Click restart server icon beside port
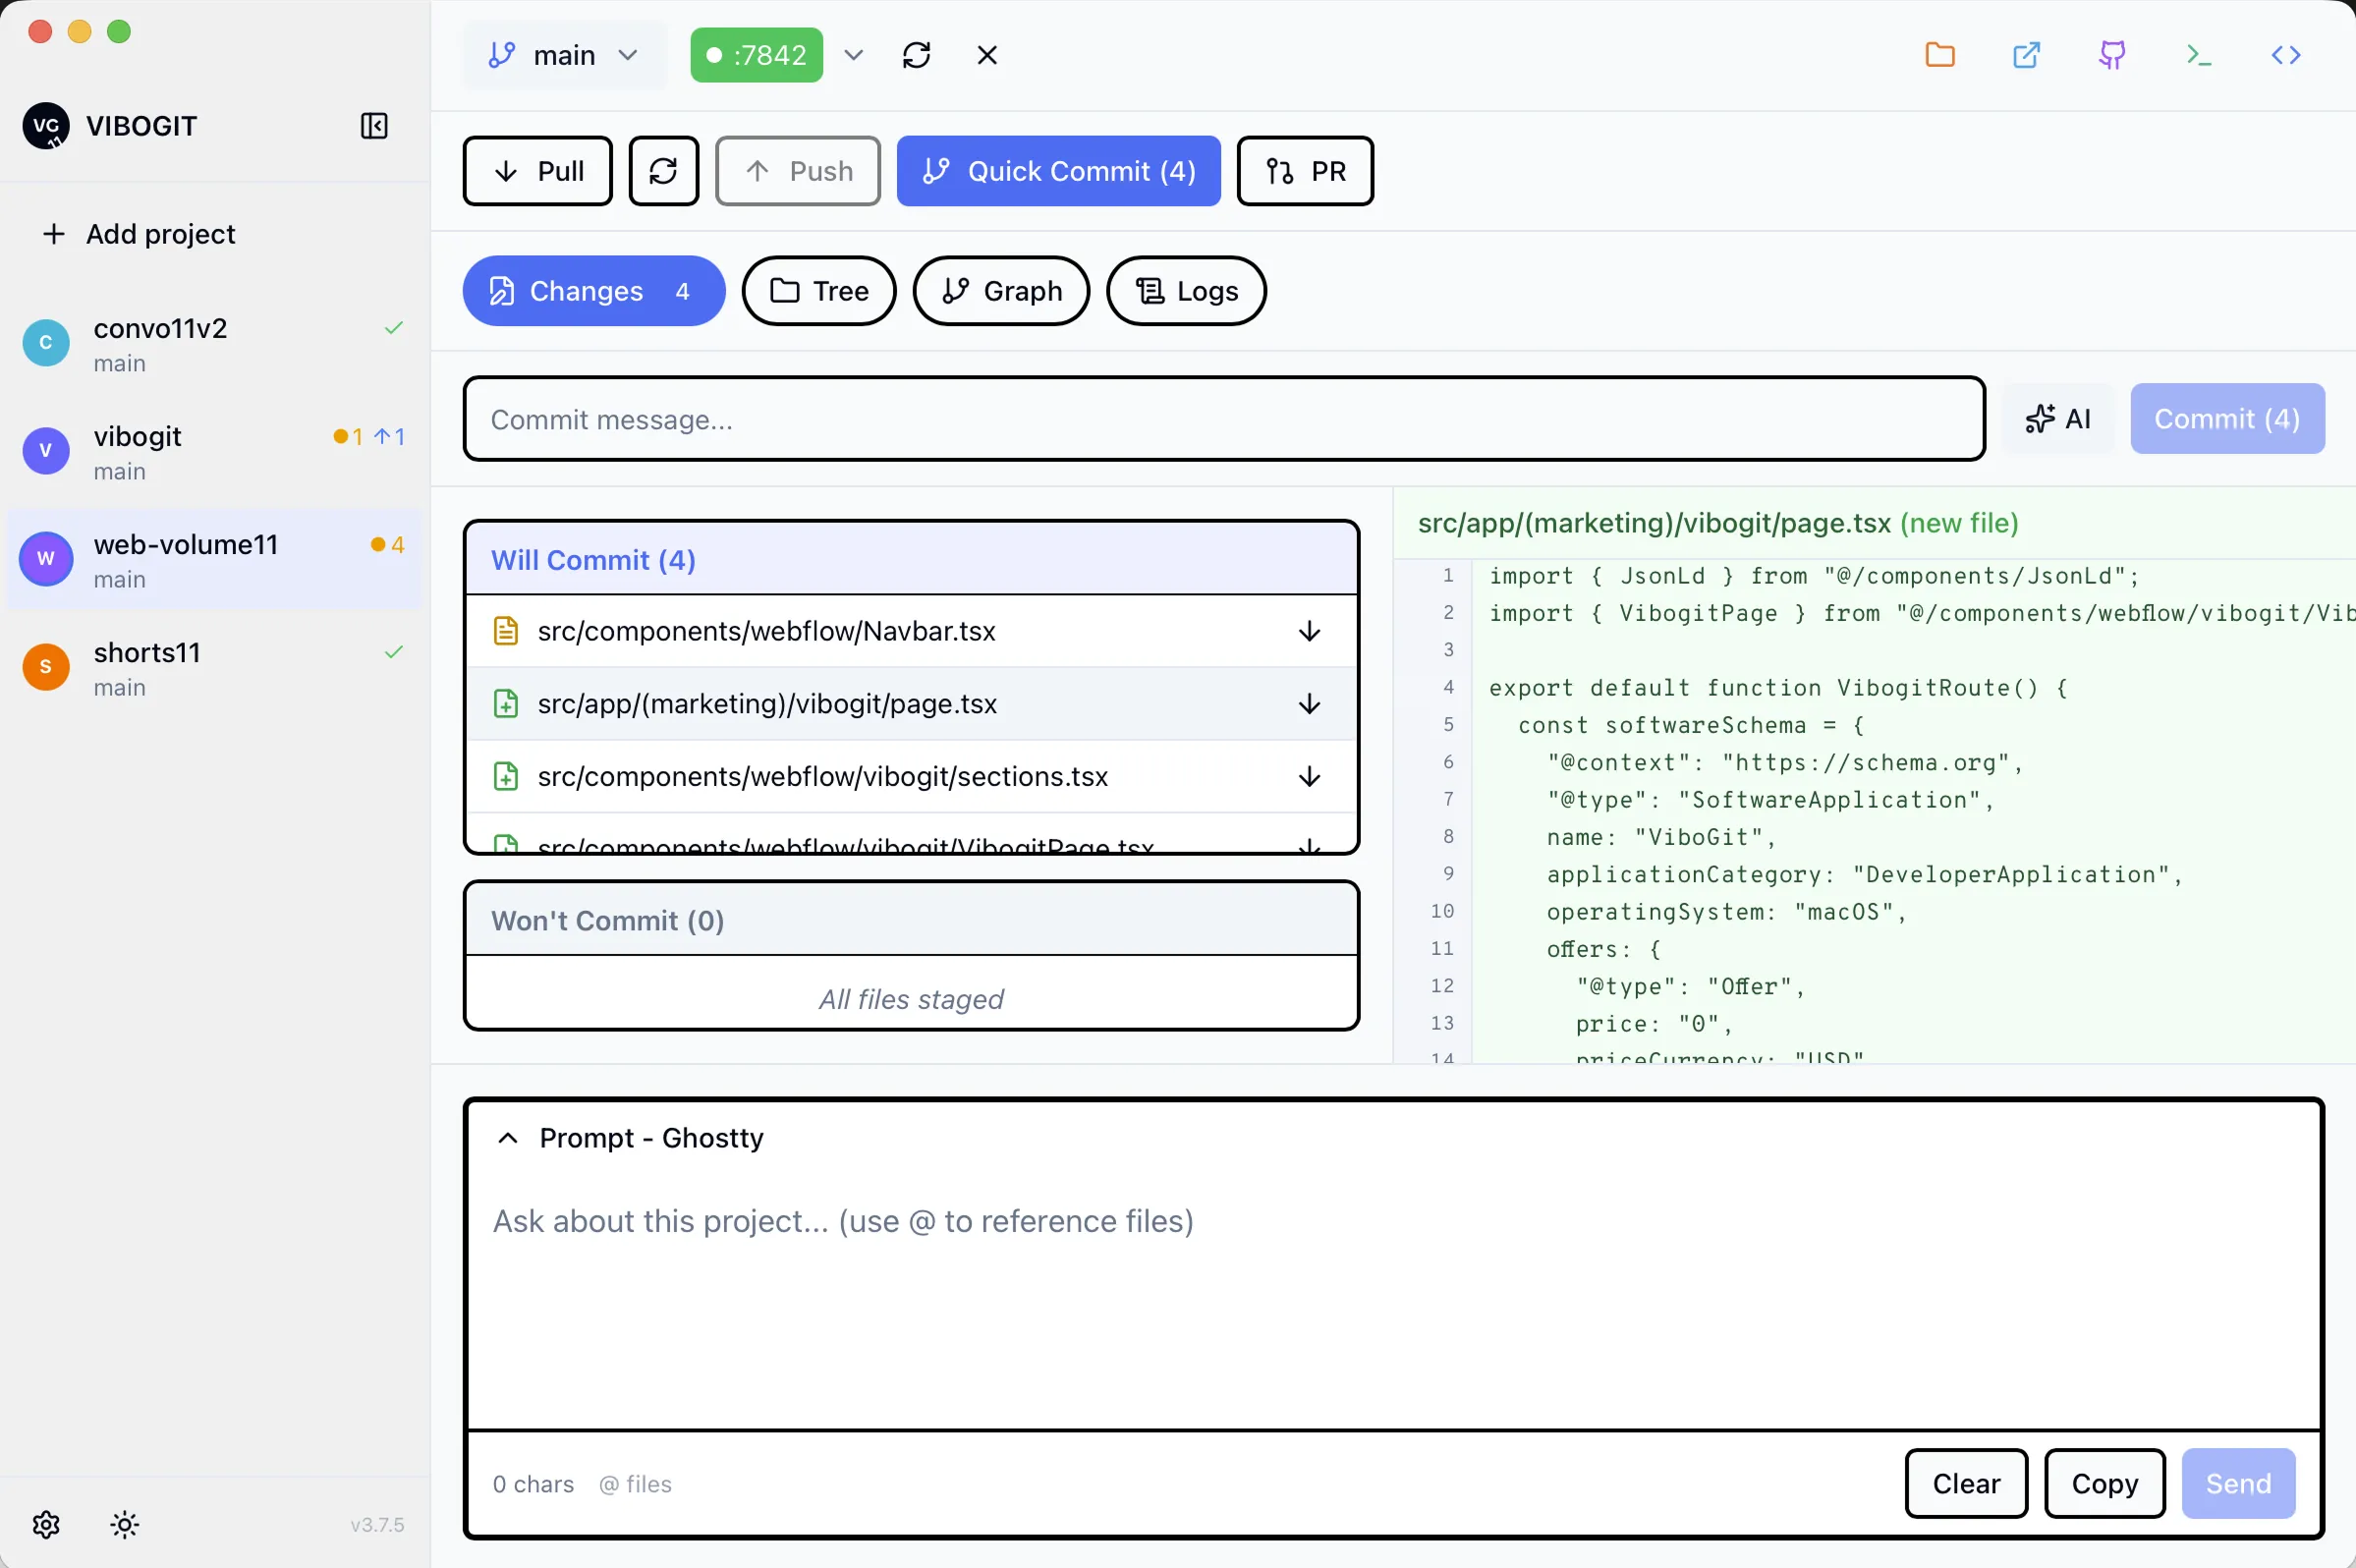The height and width of the screenshot is (1568, 2356). 916,55
